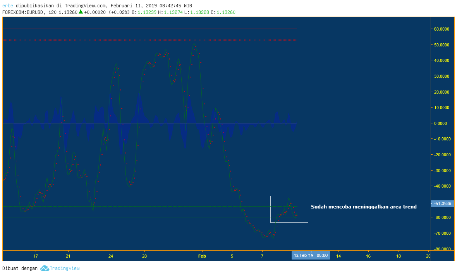Click the TradingView cloud logo icon

tap(45, 268)
